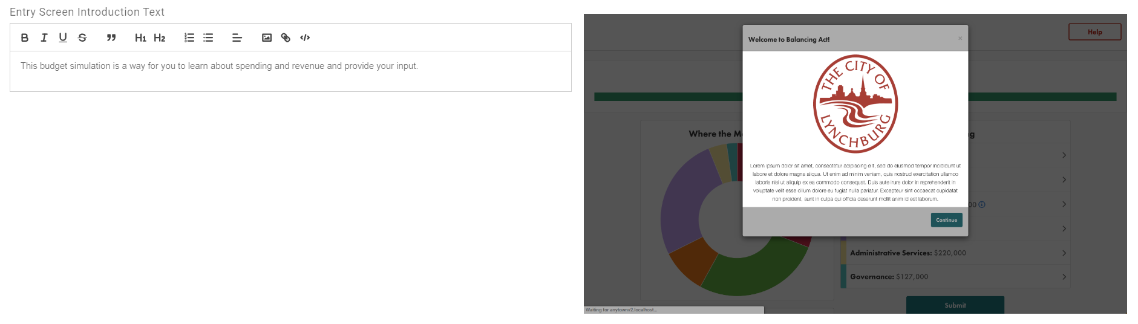Click the Submit button in the preview
Image resolution: width=1138 pixels, height=324 pixels.
coord(955,305)
